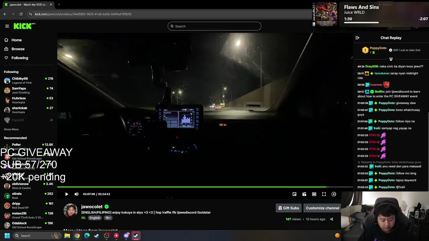The image size is (429, 241).
Task: Reload the browser page
Action: point(21,14)
